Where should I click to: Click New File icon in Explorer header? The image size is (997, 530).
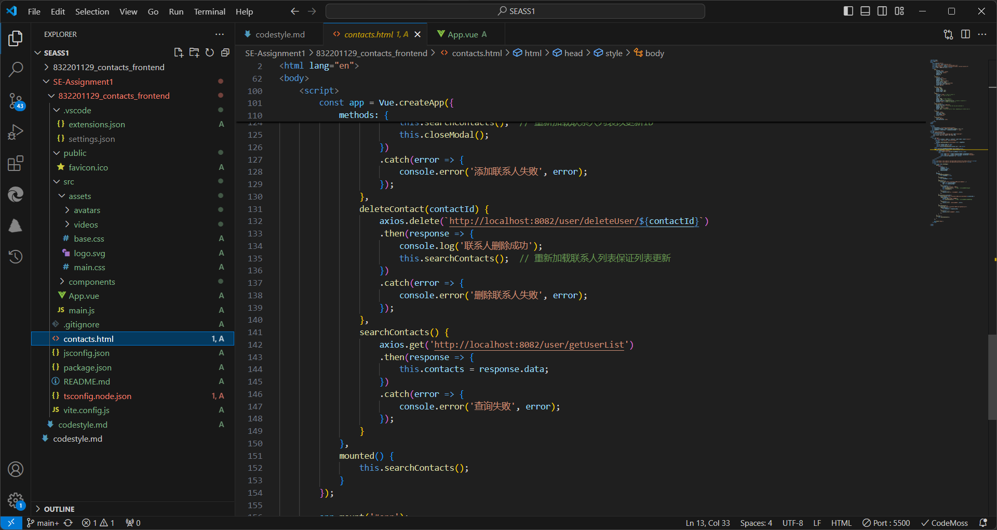(x=179, y=52)
